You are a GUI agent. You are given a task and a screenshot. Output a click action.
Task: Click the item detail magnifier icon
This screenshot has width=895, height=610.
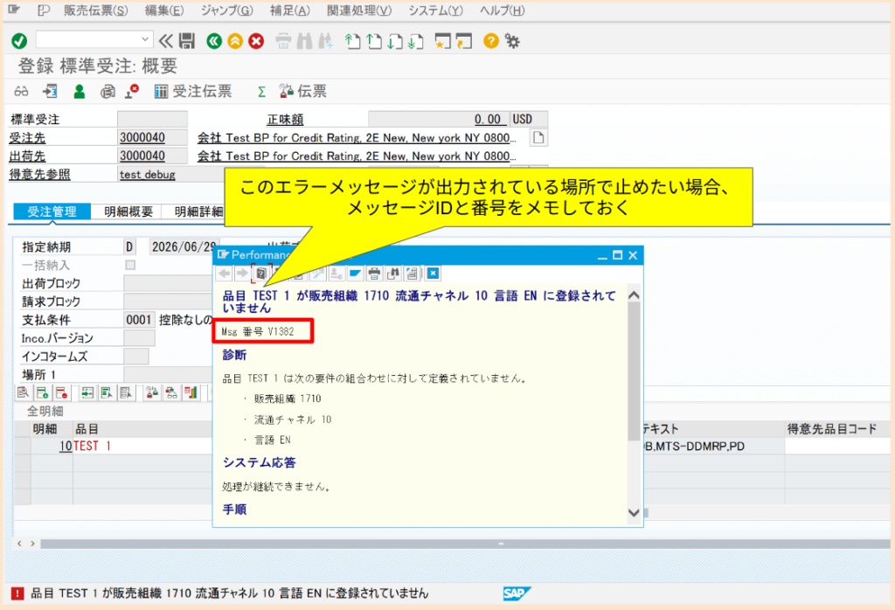point(23,392)
